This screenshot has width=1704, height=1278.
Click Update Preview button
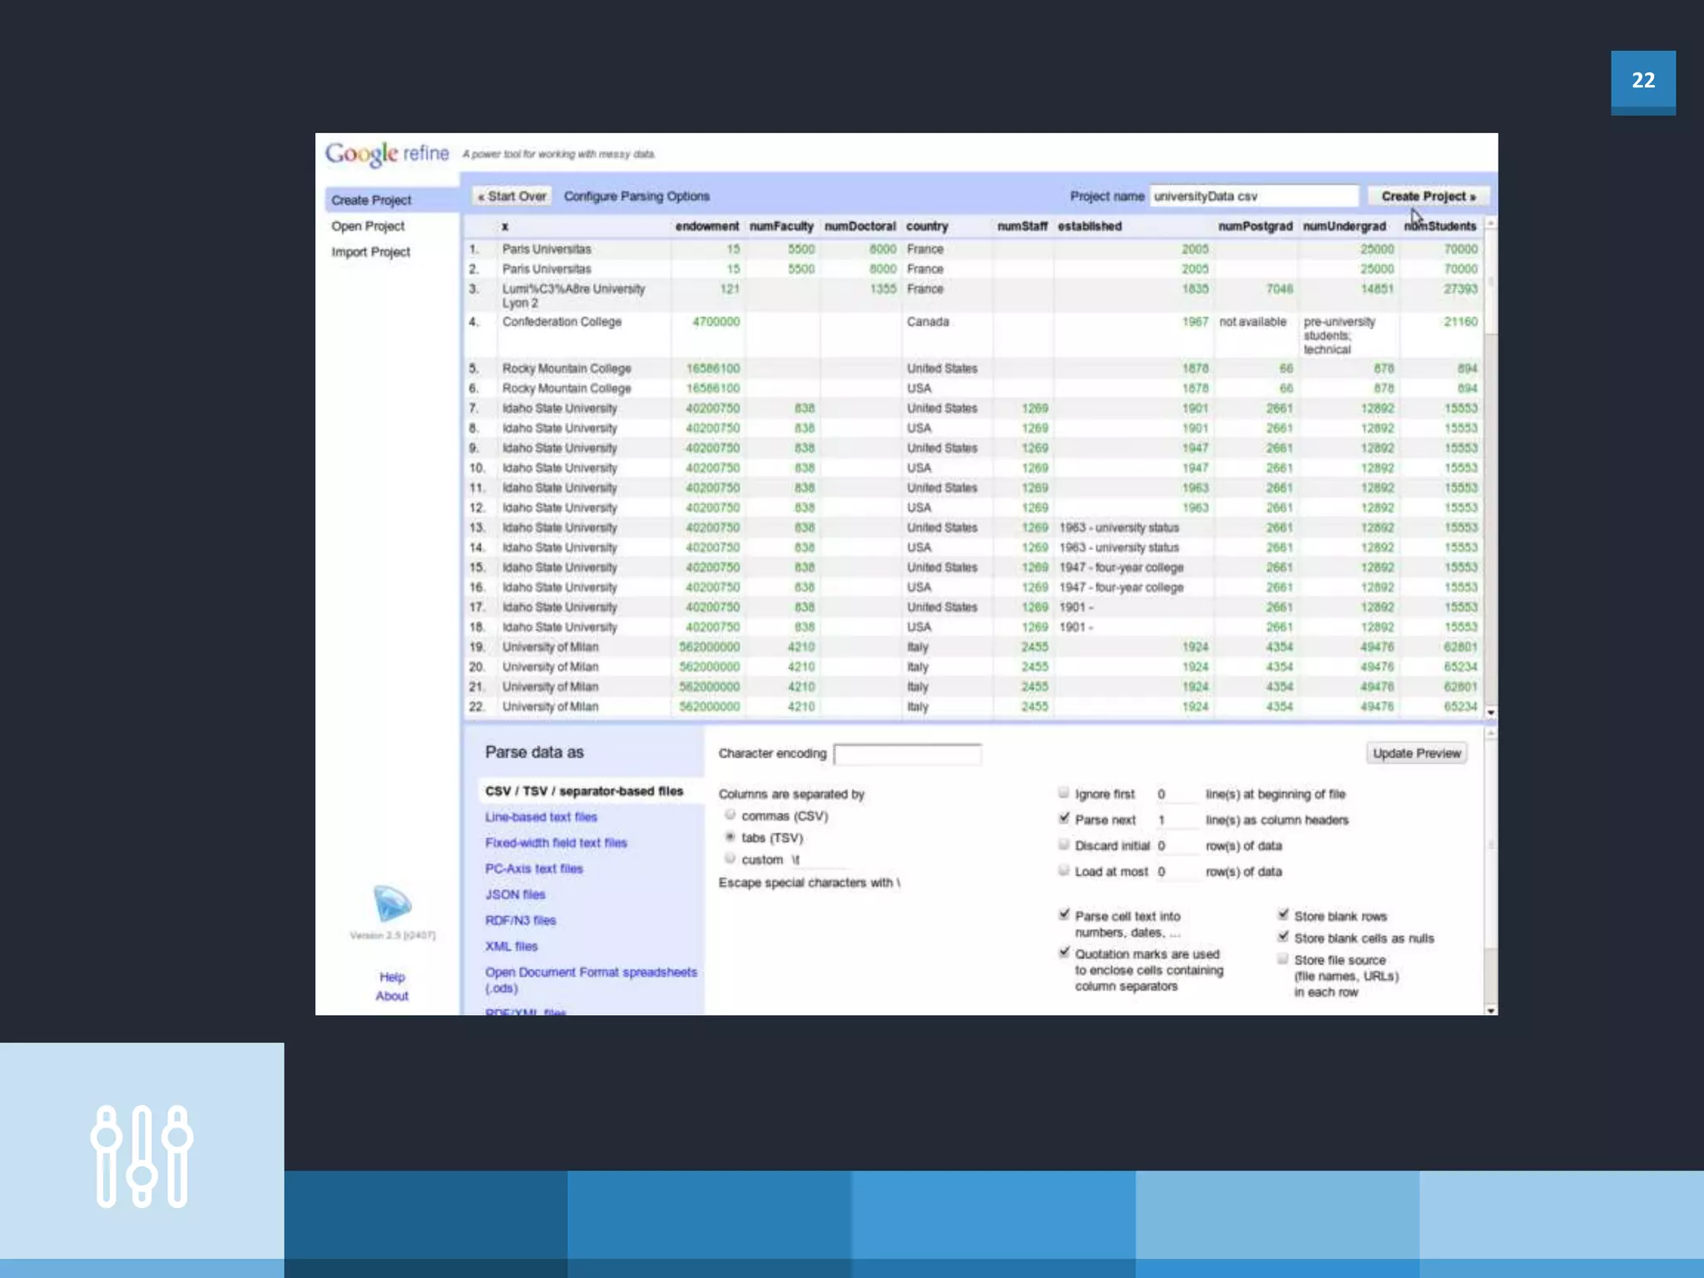pyautogui.click(x=1416, y=753)
